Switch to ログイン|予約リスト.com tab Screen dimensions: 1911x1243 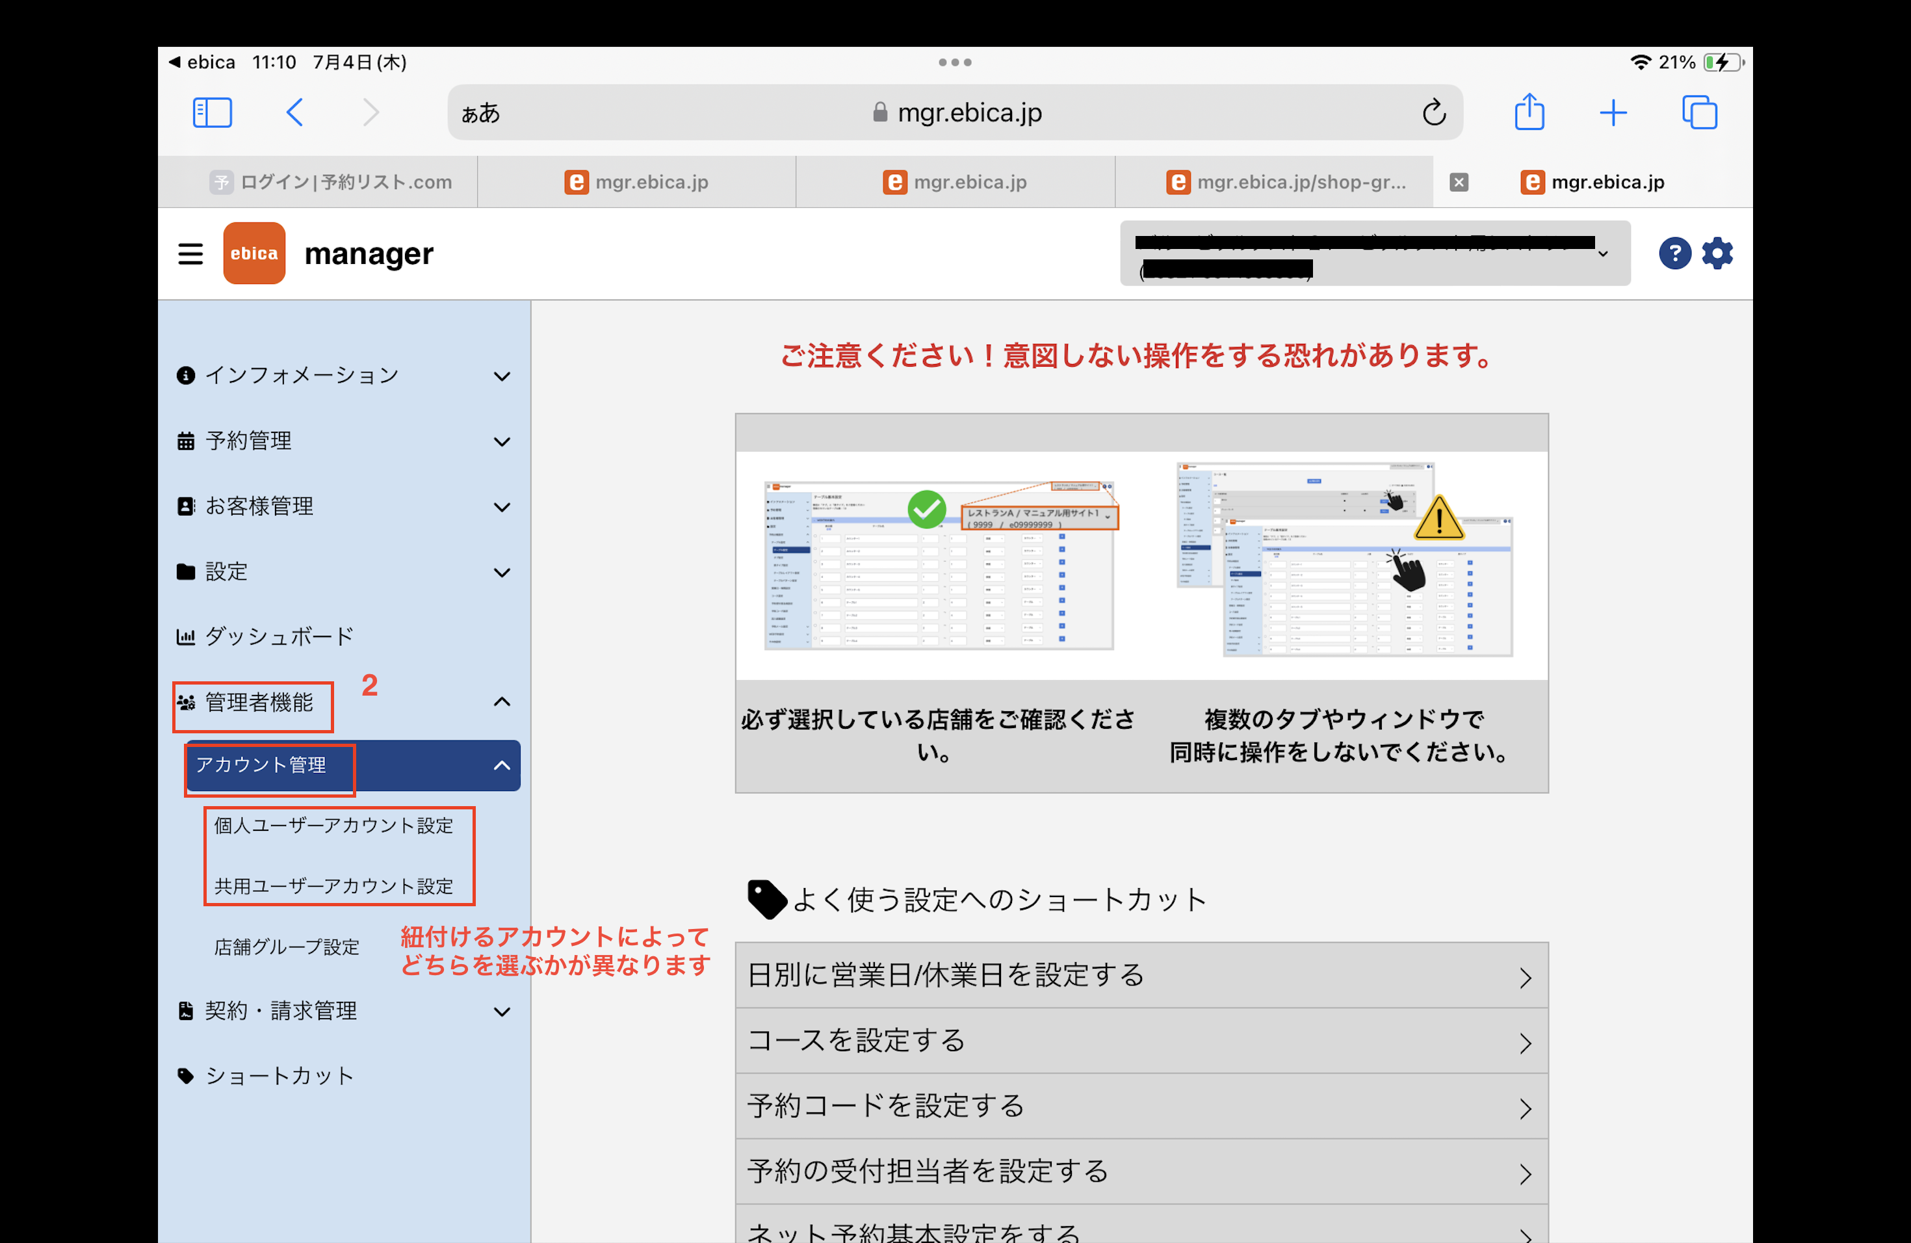(331, 182)
